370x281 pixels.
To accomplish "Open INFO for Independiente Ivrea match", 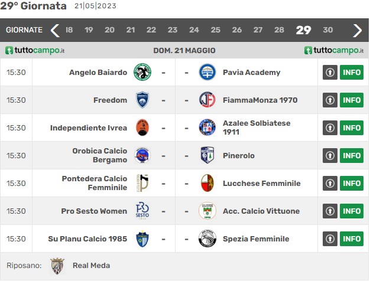I will (x=352, y=128).
